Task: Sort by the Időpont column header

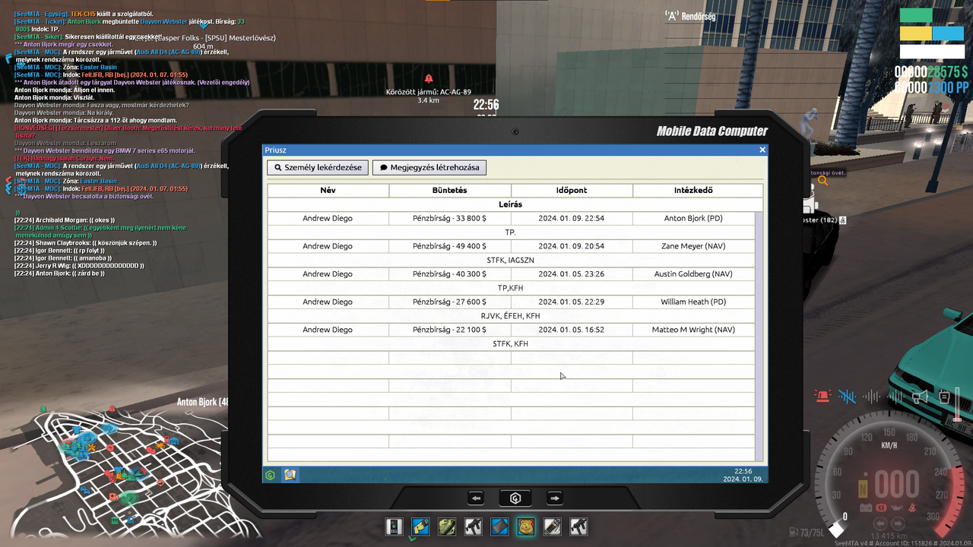Action: point(572,191)
